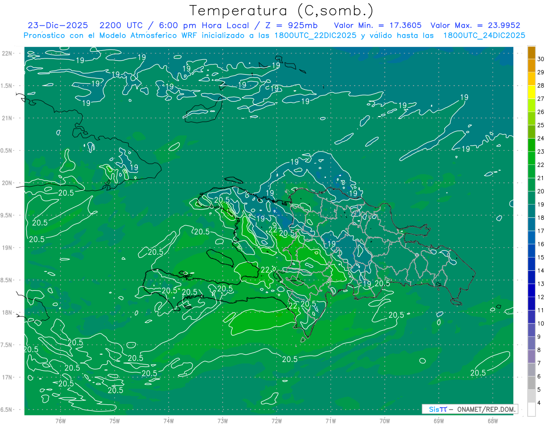Click the white swatch at the color scale bottom
Viewport: 553px width, 427px height.
[531, 409]
